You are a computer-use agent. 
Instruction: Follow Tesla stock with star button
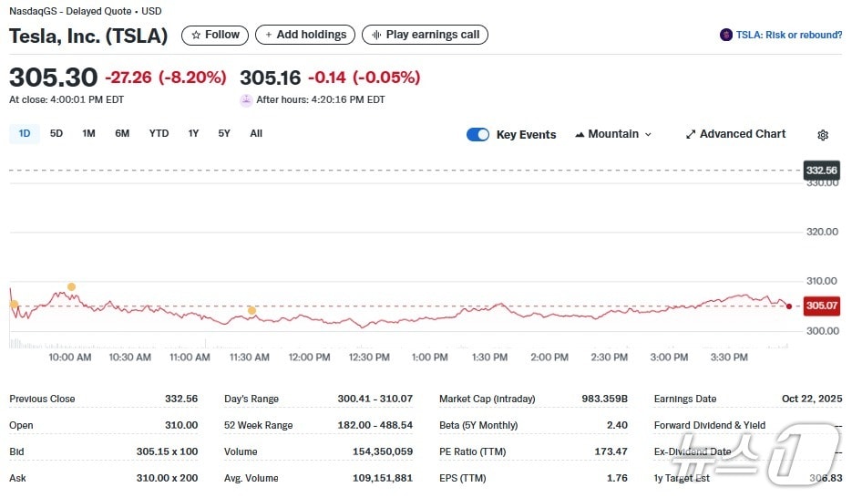click(215, 35)
